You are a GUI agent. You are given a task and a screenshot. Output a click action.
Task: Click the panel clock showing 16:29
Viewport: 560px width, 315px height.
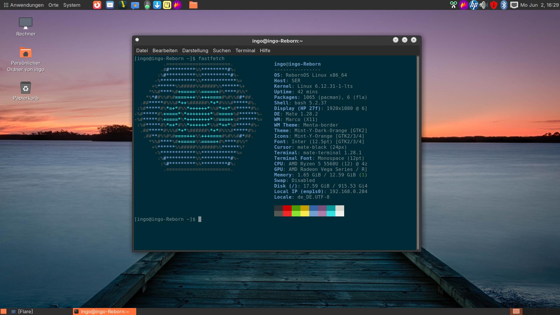coord(539,5)
